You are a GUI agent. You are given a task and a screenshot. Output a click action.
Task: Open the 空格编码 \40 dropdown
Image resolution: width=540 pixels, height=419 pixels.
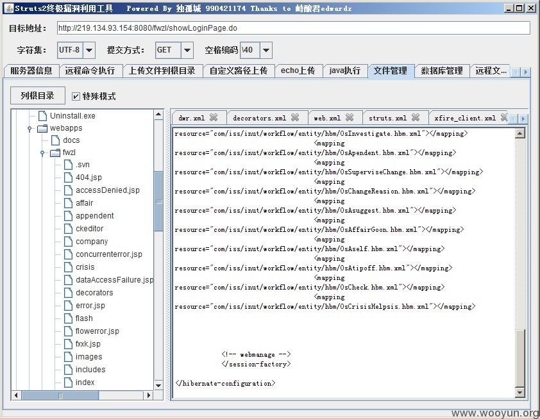tap(266, 50)
